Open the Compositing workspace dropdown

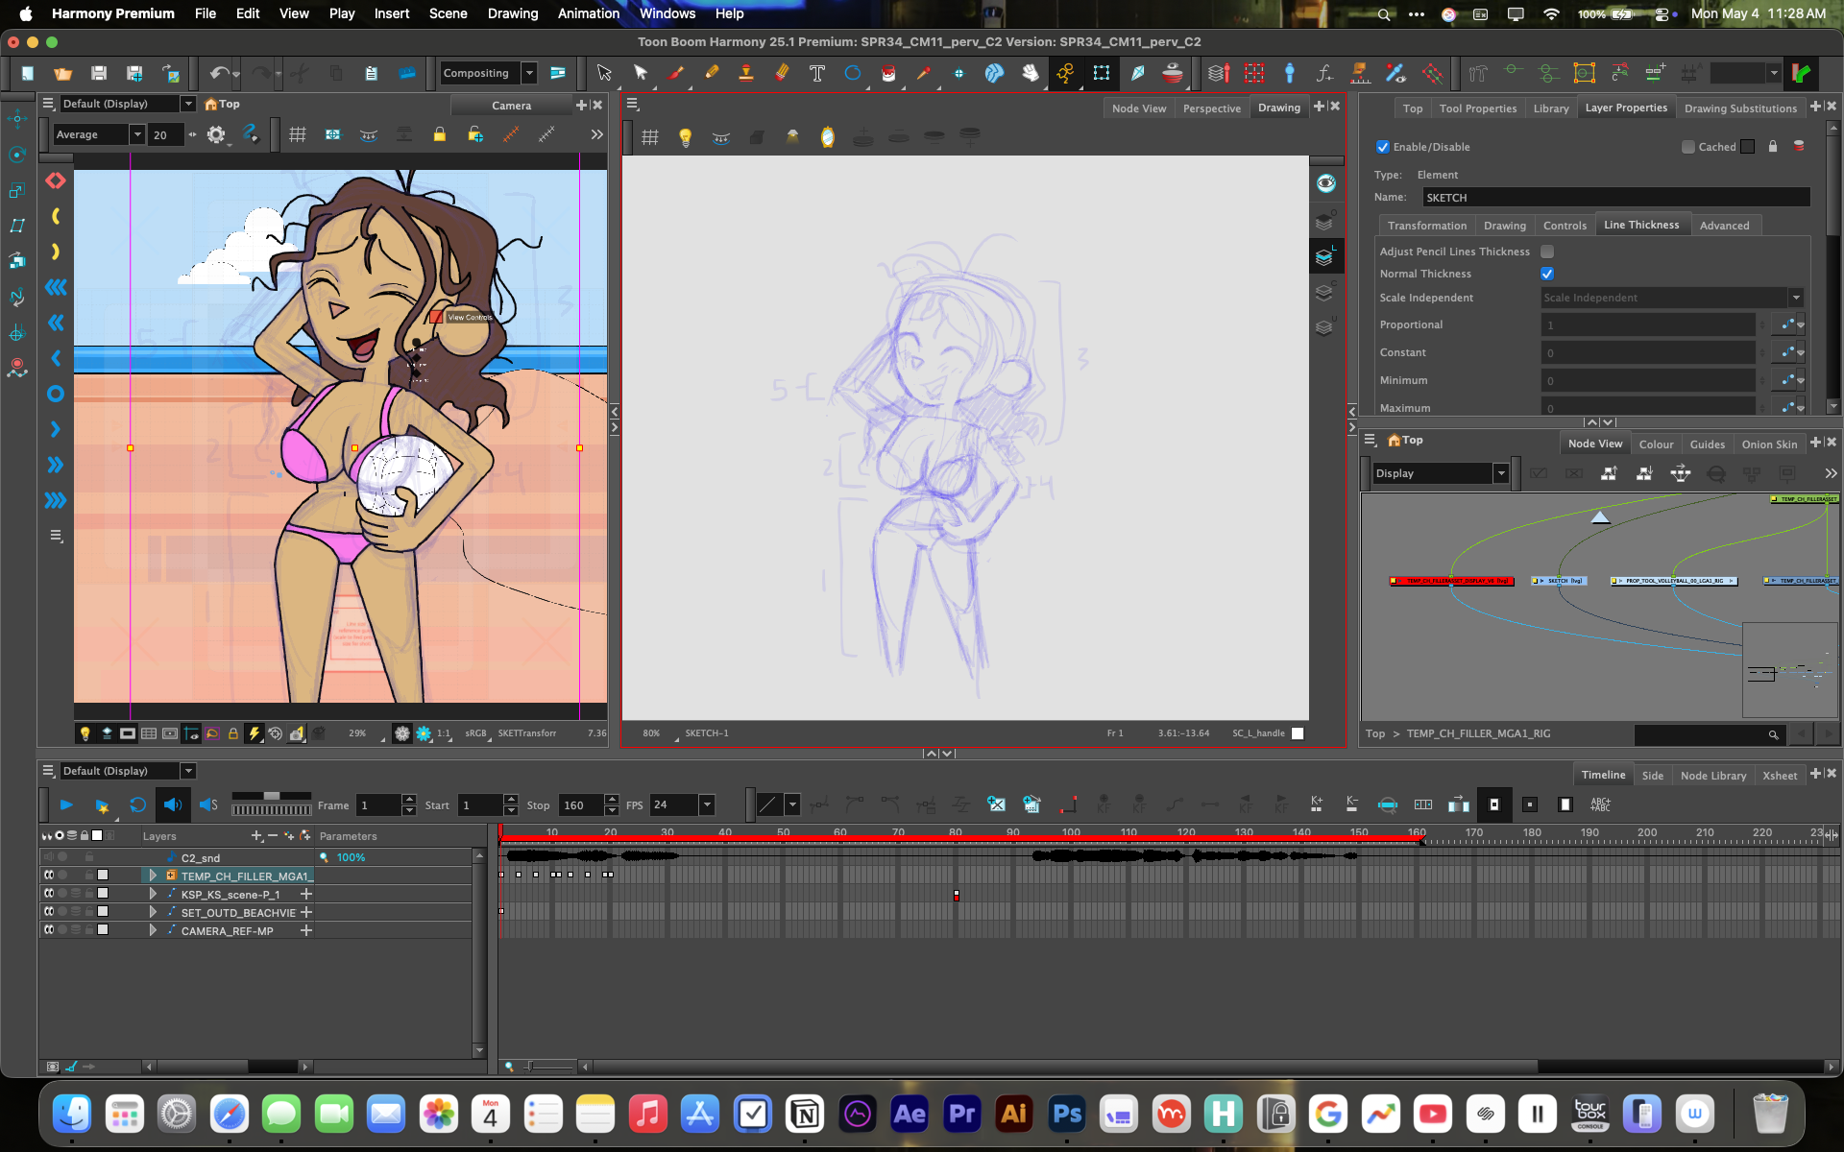[x=529, y=73]
